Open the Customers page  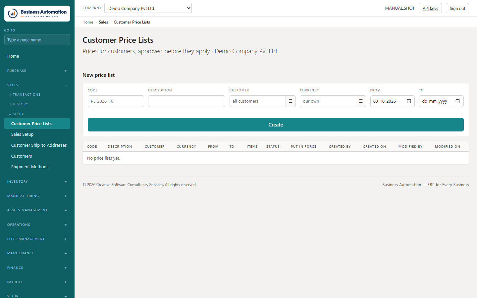click(x=37, y=156)
